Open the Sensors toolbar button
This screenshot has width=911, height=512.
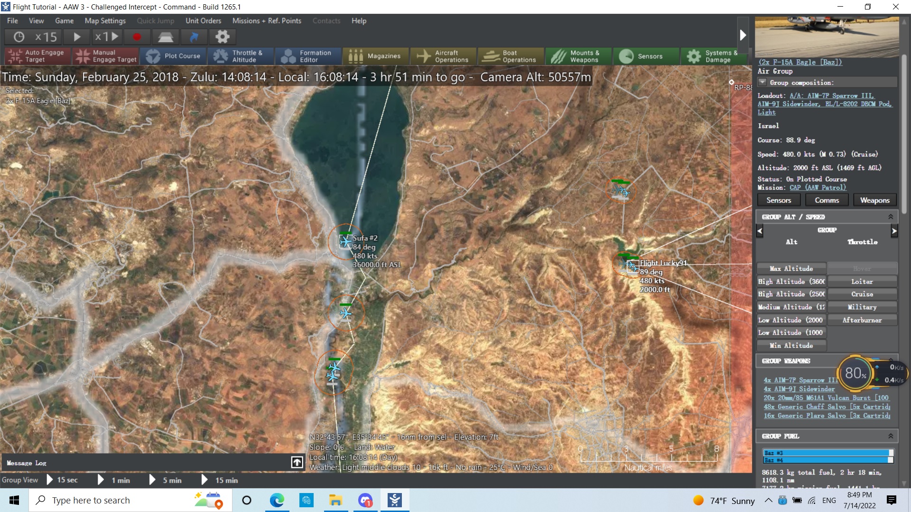646,56
